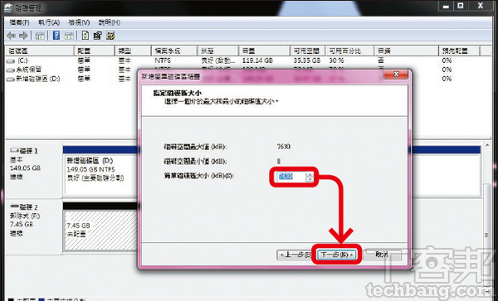Click the 取消 cancel button
This screenshot has width=498, height=301.
click(382, 255)
